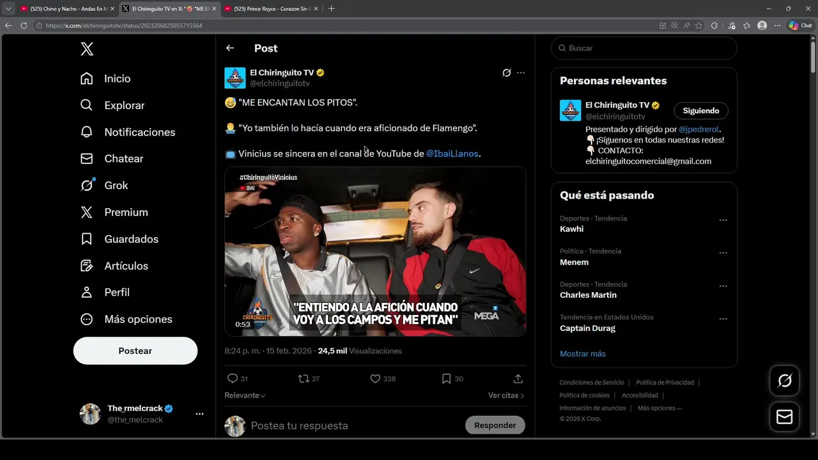This screenshot has height=460, width=818.
Task: Add page to favorites star
Action: (698, 26)
